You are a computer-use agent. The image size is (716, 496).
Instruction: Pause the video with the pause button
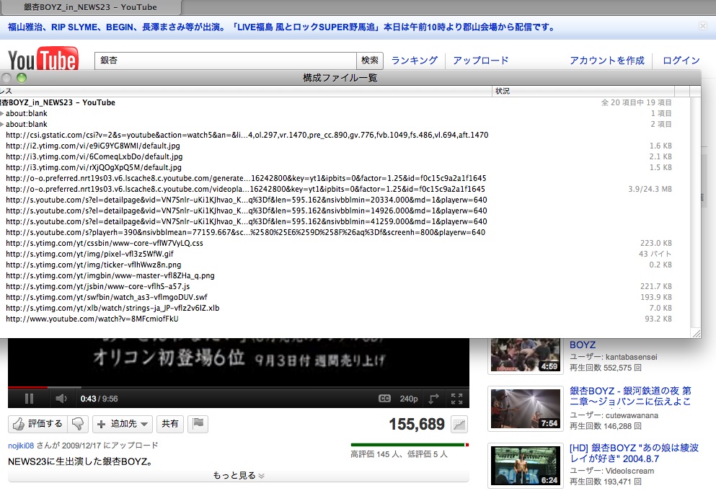coord(30,399)
